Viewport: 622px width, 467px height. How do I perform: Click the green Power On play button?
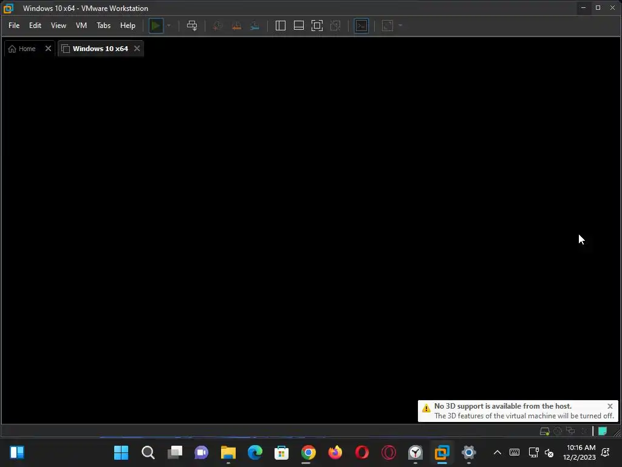[156, 26]
